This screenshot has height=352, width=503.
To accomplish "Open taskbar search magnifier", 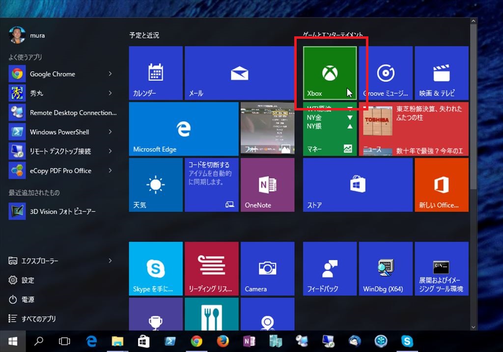I will 38,341.
